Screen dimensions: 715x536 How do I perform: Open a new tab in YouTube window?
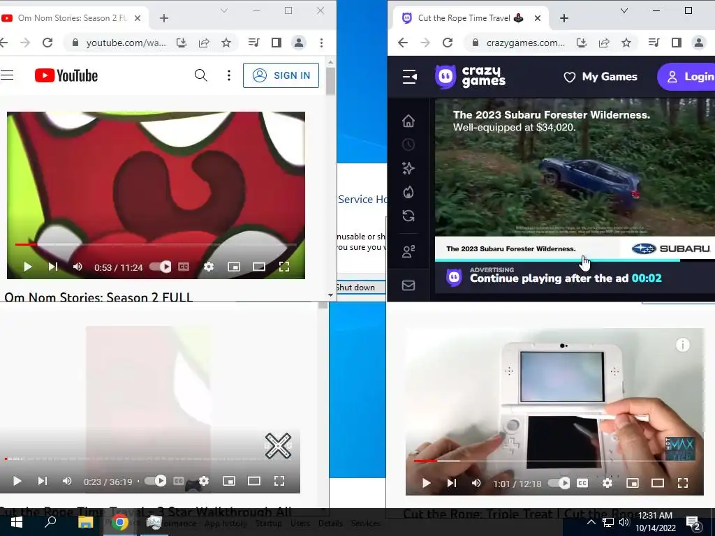[x=164, y=18]
